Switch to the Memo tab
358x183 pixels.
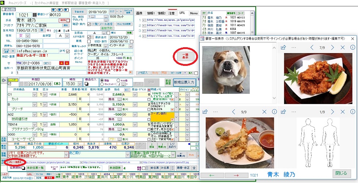click(x=194, y=13)
